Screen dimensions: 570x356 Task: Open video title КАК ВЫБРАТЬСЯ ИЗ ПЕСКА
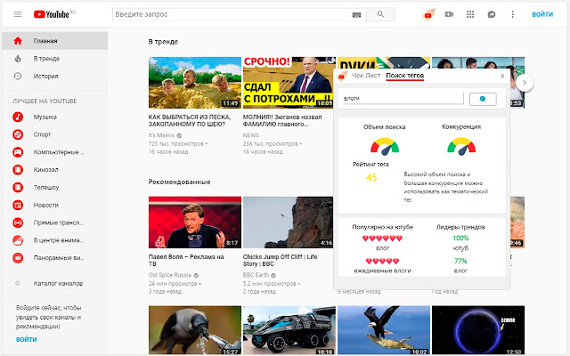(x=190, y=120)
